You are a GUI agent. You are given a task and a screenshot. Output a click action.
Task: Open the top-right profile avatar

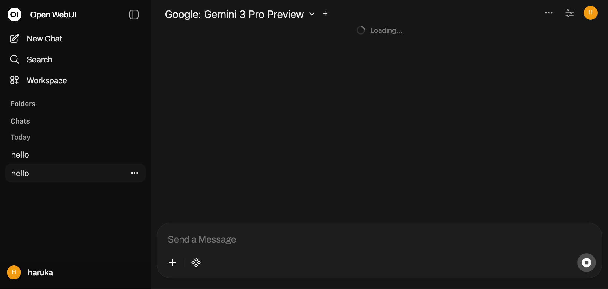click(591, 13)
